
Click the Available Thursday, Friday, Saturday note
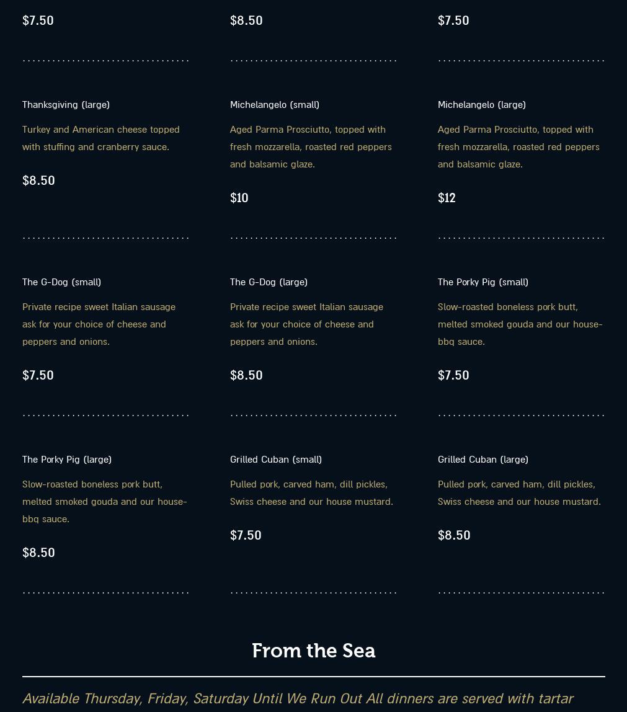(298, 698)
